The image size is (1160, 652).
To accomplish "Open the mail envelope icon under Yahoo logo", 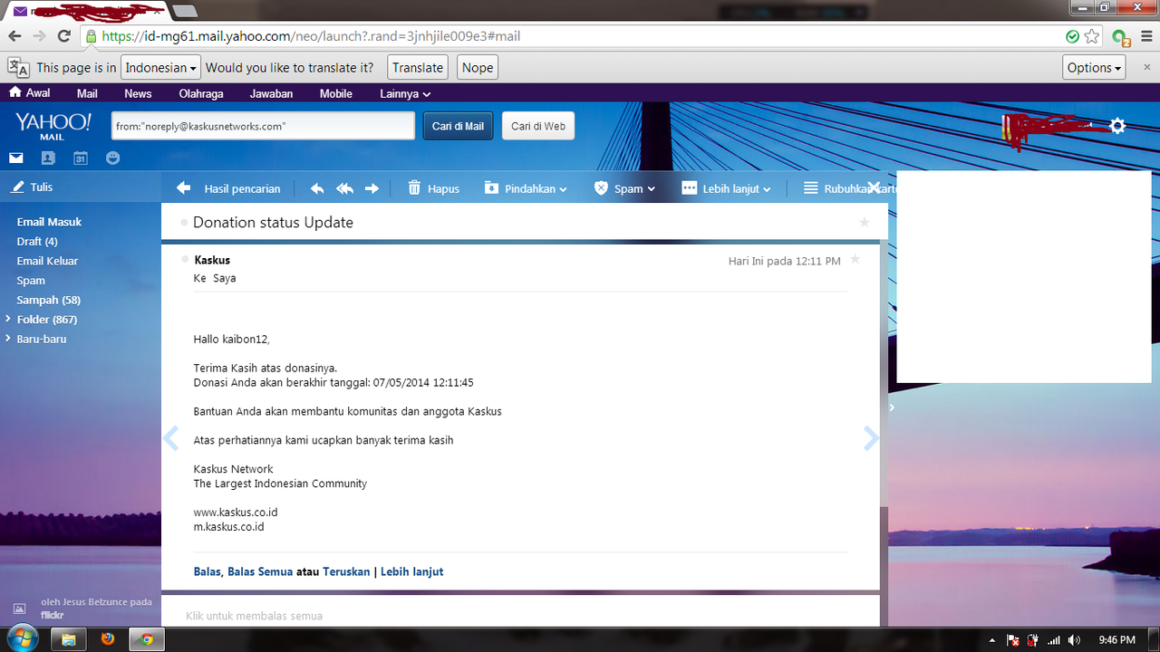I will [15, 158].
